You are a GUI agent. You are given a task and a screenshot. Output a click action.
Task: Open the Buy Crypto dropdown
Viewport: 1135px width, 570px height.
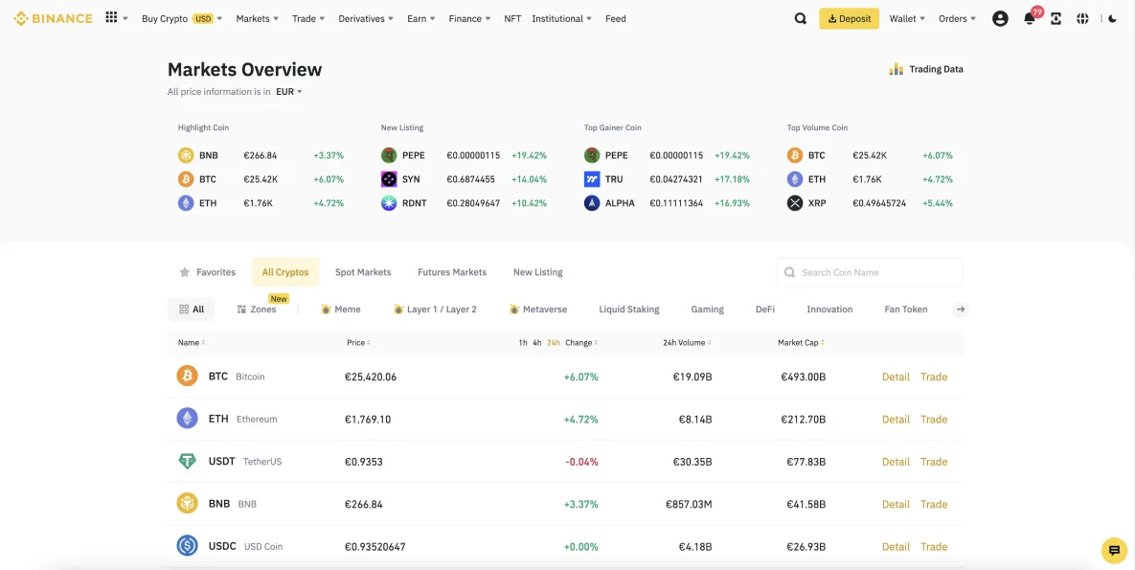(182, 19)
